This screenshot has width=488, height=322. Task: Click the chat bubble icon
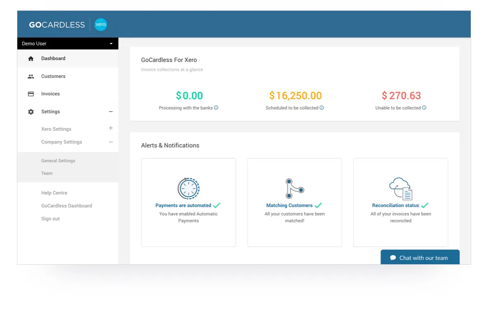pyautogui.click(x=393, y=258)
